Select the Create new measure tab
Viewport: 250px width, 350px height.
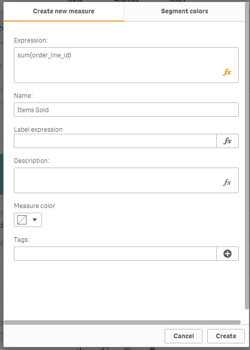tap(64, 11)
